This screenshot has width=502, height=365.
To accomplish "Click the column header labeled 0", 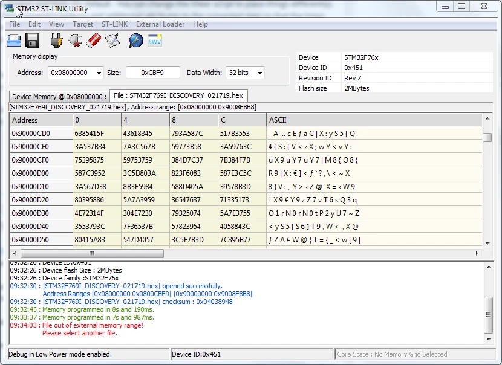I will [x=97, y=120].
